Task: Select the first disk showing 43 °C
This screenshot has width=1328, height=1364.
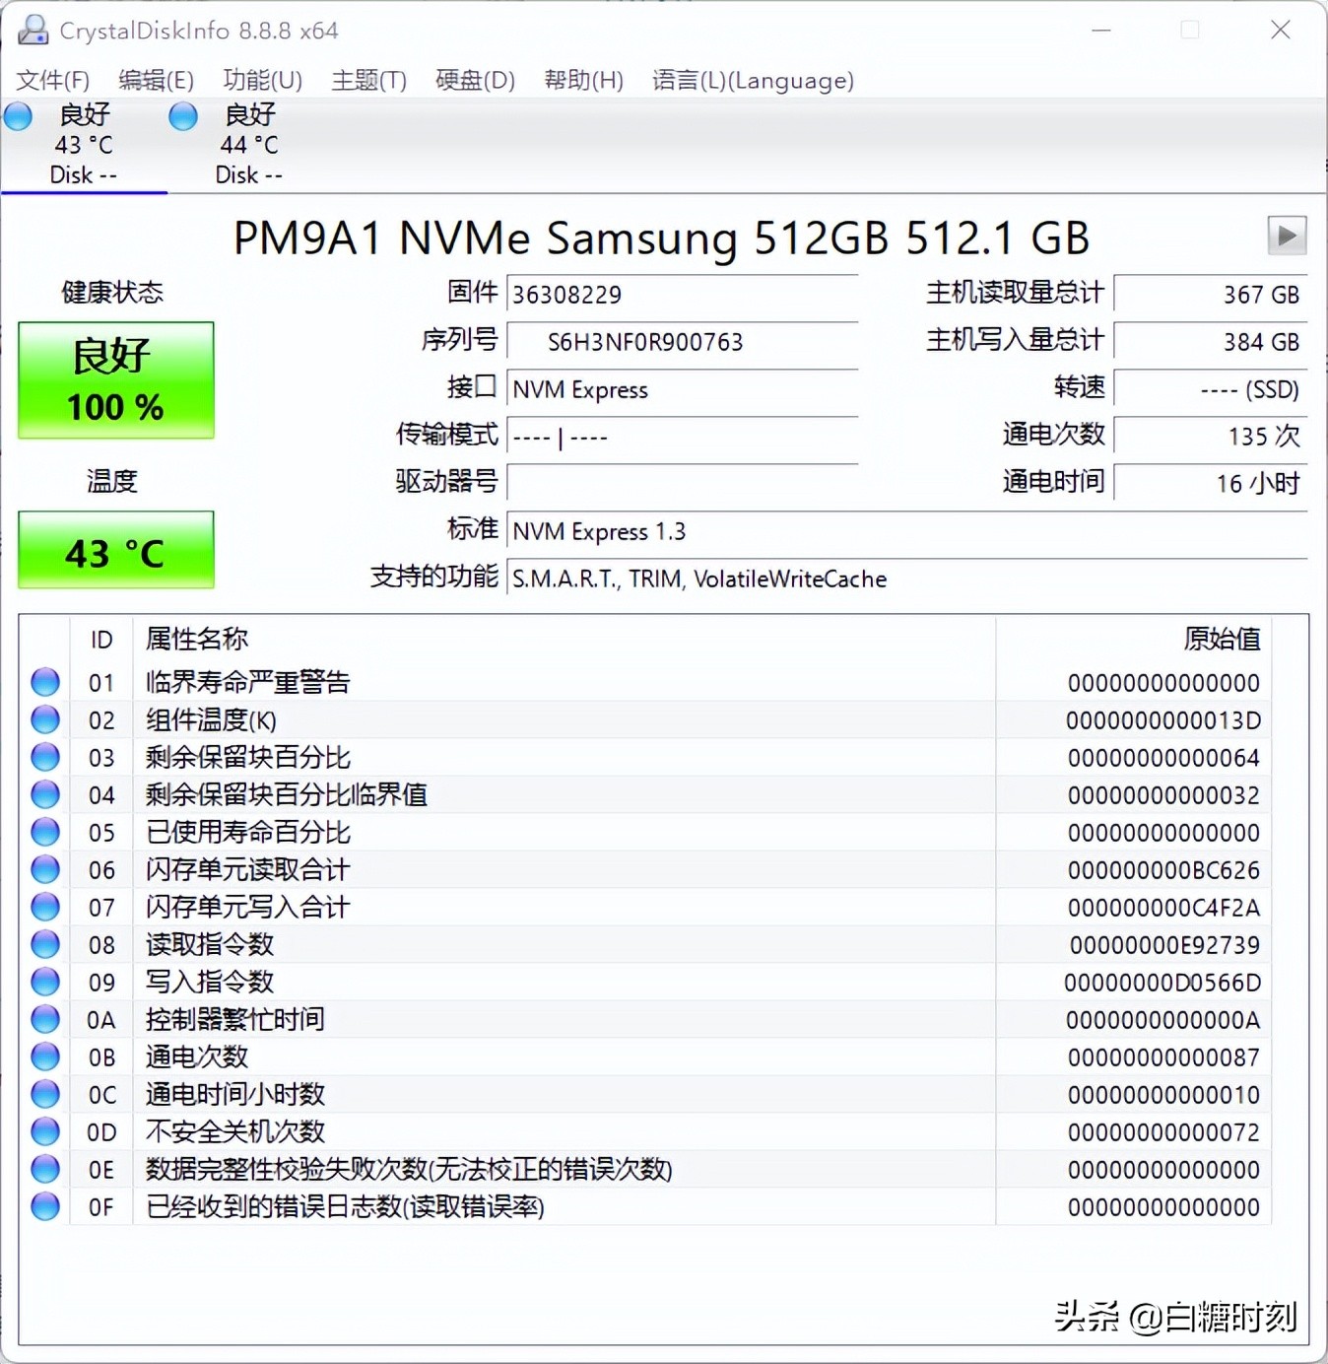Action: click(84, 144)
